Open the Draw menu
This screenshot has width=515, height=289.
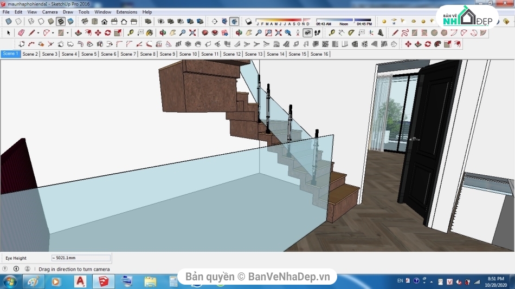coord(68,12)
